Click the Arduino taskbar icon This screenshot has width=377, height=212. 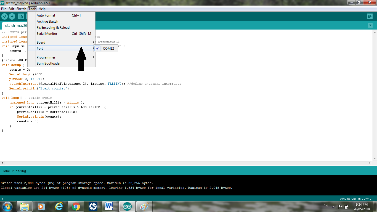point(127,206)
